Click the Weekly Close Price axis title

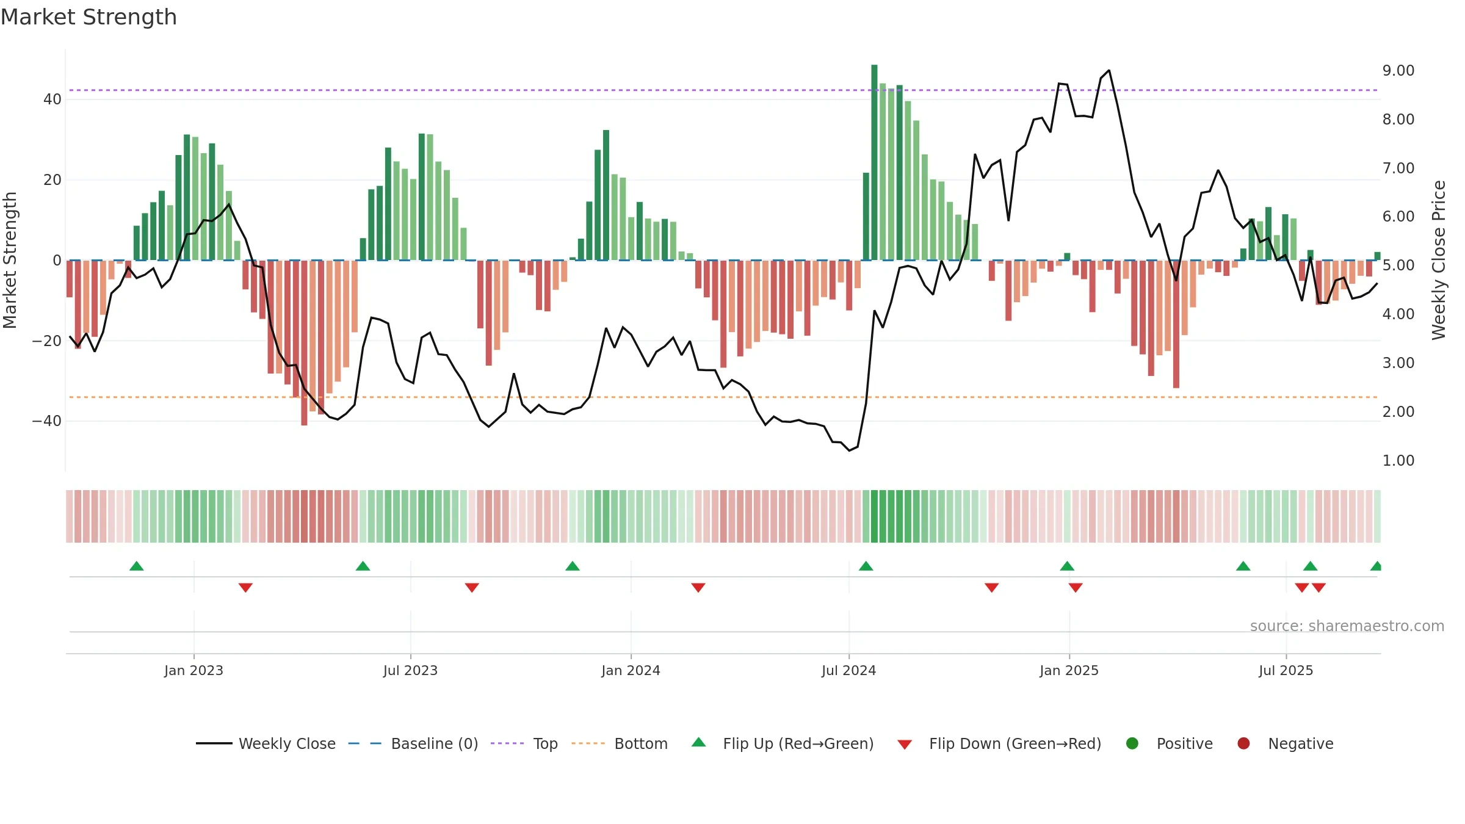1439,260
